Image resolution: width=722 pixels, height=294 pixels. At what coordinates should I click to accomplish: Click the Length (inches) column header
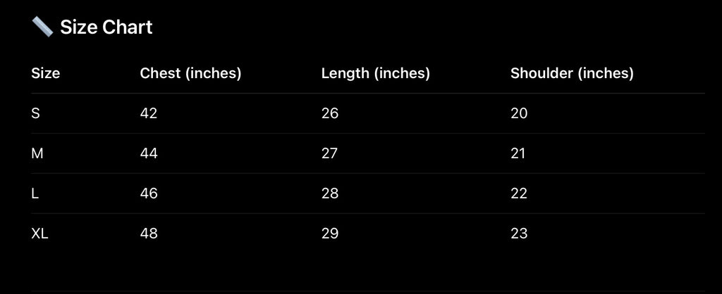375,73
